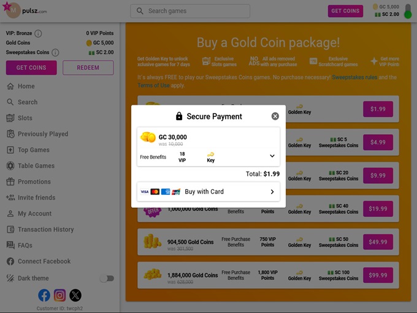Click the Connect Facebook sidebar icon
417x313 pixels.
pos(10,262)
